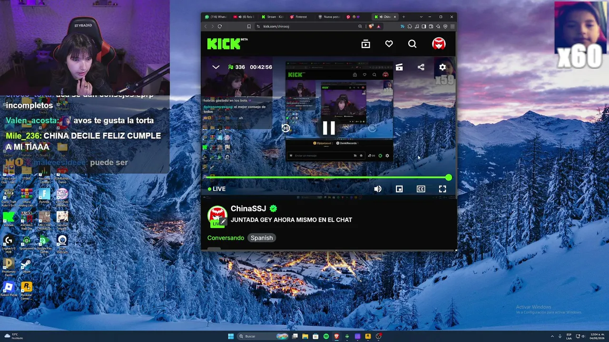
Task: Open Spotify from the taskbar
Action: [326, 336]
